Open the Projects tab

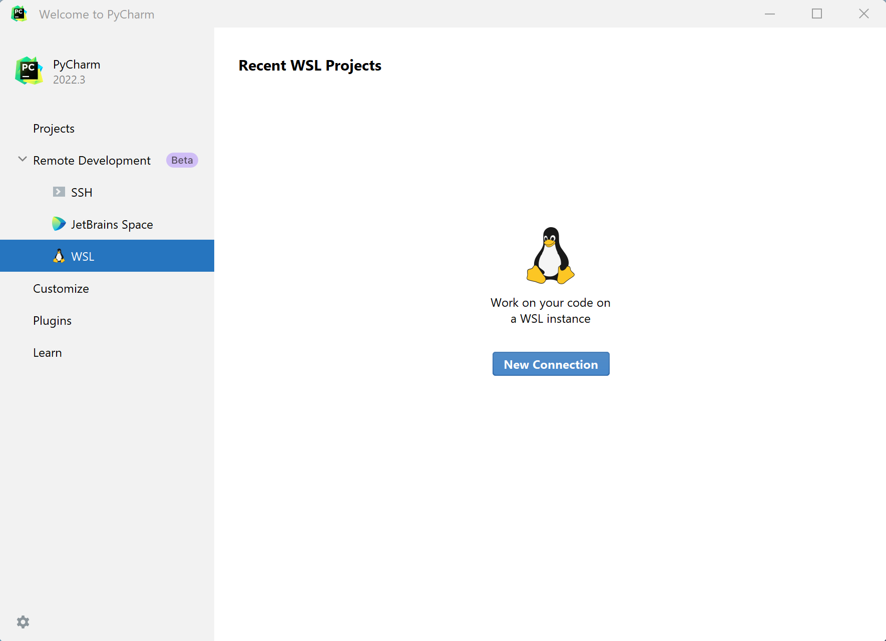(x=54, y=129)
